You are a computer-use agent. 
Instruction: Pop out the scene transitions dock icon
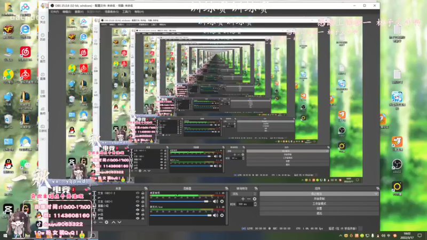click(x=256, y=188)
